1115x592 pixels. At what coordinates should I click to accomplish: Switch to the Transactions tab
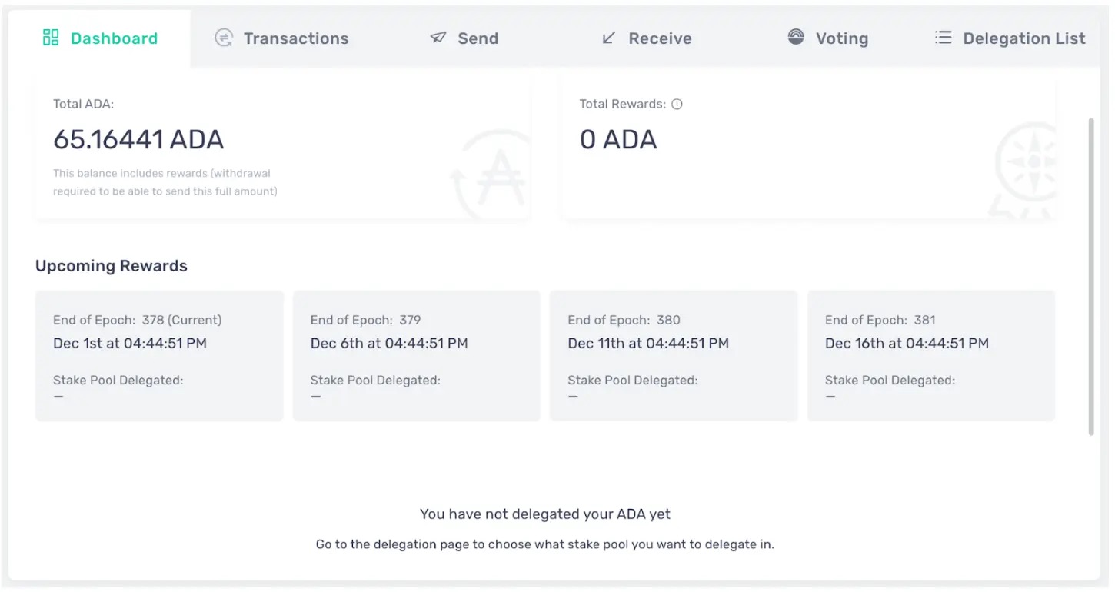(281, 38)
